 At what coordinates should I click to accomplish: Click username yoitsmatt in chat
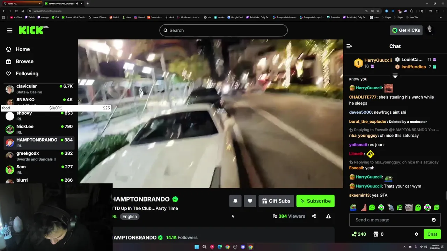coord(358,145)
